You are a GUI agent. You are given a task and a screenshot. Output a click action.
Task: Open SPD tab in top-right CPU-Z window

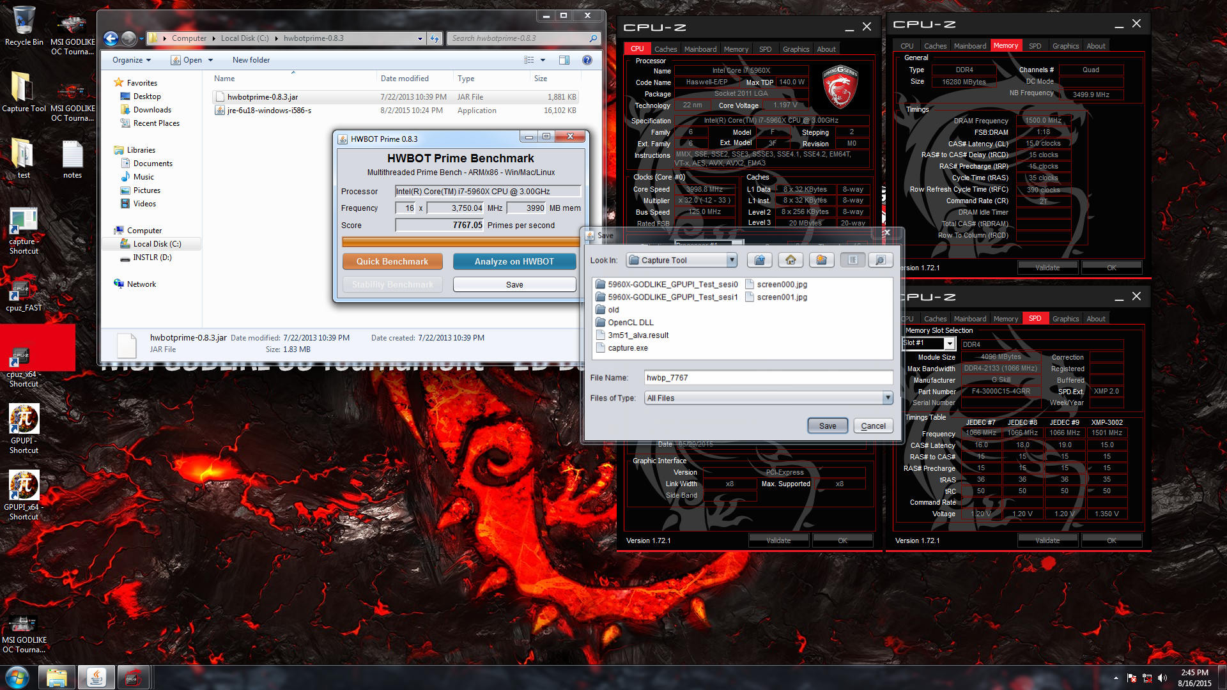1035,46
